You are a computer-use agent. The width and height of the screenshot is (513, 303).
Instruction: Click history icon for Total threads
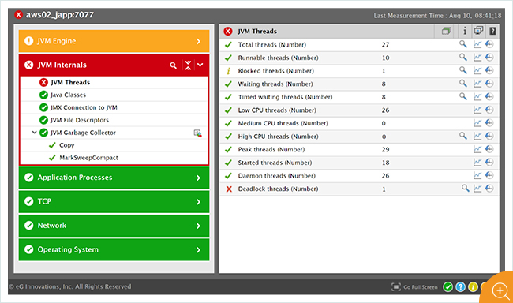489,44
